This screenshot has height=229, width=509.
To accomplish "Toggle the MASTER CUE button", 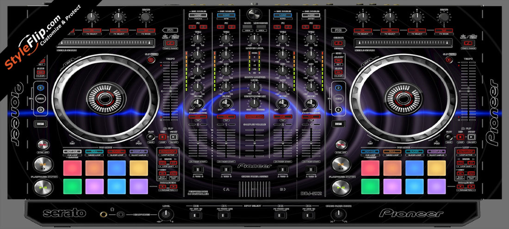I will coord(254,116).
